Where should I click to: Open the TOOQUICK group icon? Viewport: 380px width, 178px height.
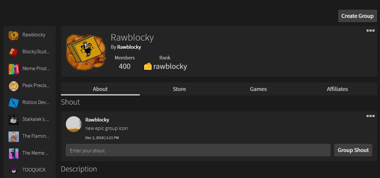14,170
